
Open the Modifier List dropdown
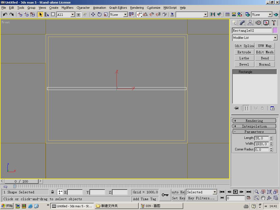(255, 38)
